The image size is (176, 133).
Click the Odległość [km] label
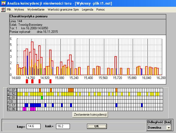[x=159, y=122]
